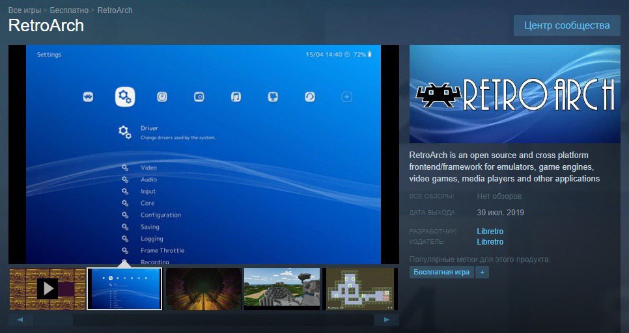Open the Configuration settings entry
This screenshot has height=333, width=629.
click(160, 215)
